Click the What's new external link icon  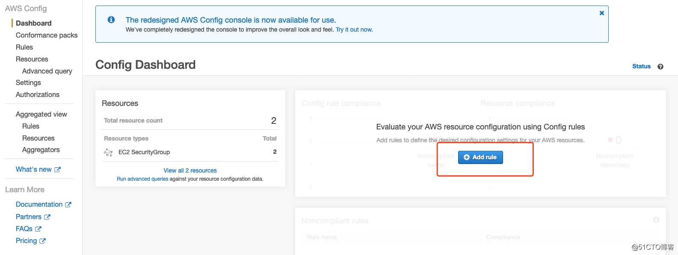pyautogui.click(x=57, y=170)
